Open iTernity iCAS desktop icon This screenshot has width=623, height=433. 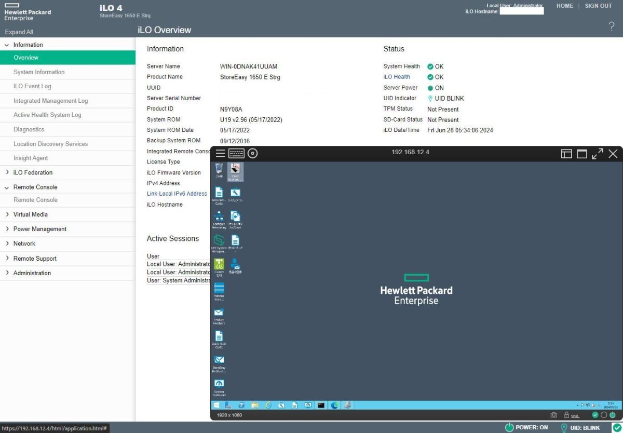[219, 267]
